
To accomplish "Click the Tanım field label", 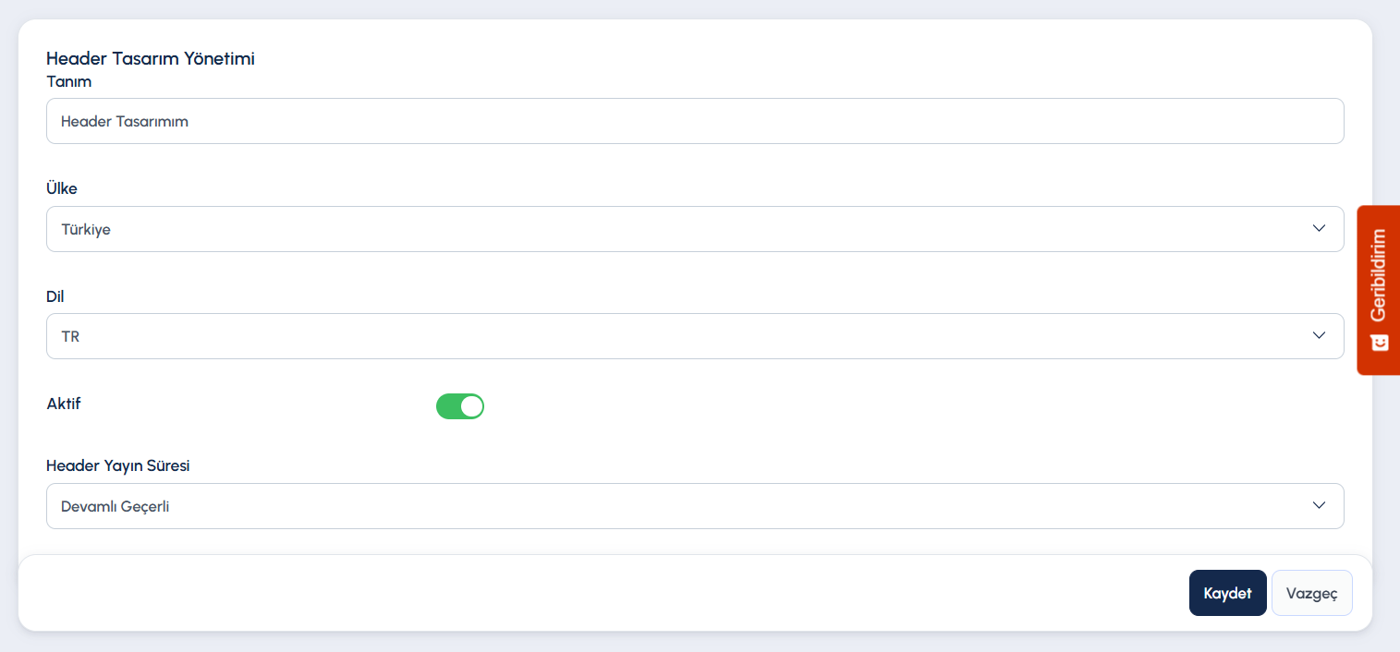I will (x=69, y=81).
